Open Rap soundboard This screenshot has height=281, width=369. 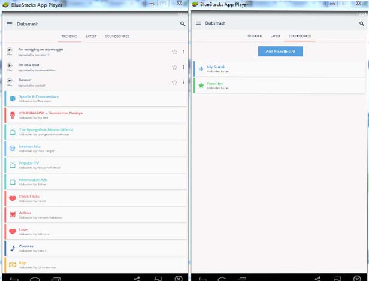(96, 265)
